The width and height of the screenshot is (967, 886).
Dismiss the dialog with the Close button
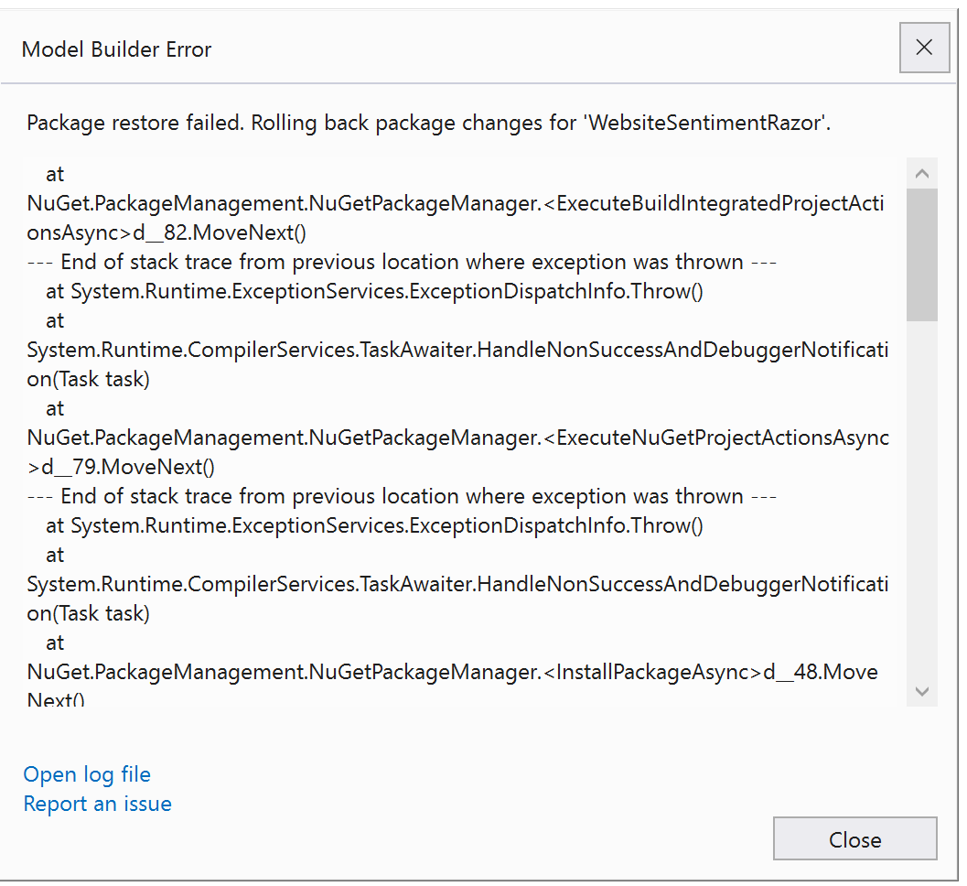point(854,838)
